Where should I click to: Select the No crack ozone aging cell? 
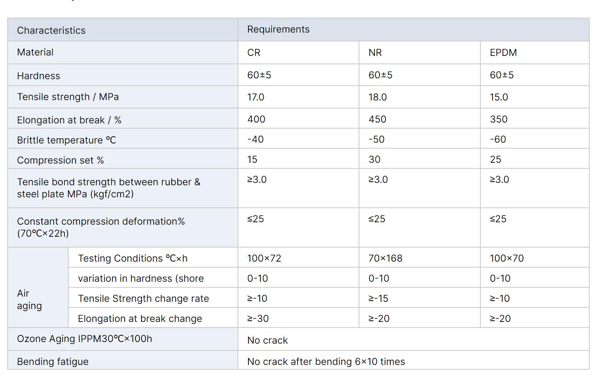pos(267,340)
